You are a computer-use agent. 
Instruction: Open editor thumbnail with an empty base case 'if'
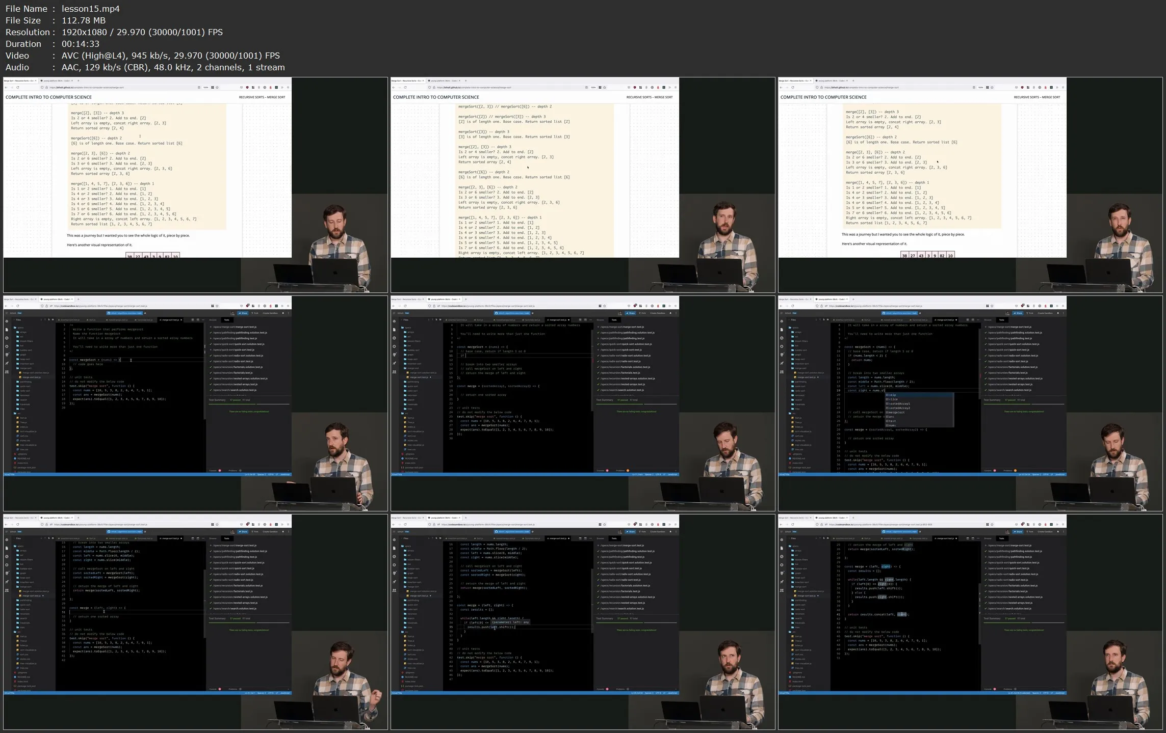pos(583,403)
